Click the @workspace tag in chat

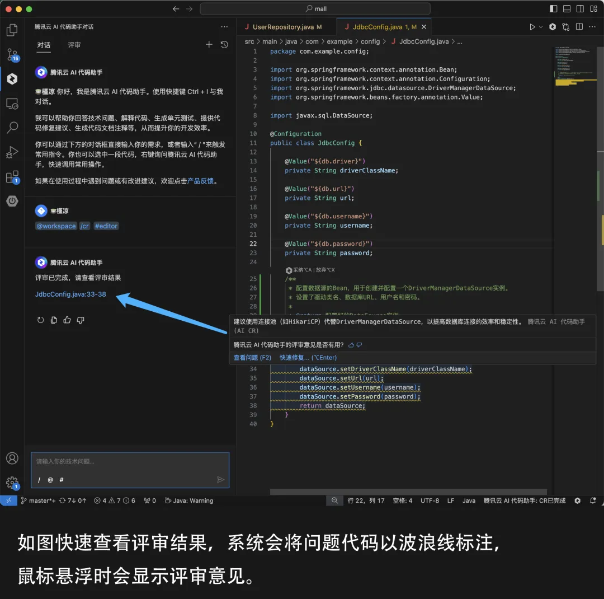click(56, 226)
